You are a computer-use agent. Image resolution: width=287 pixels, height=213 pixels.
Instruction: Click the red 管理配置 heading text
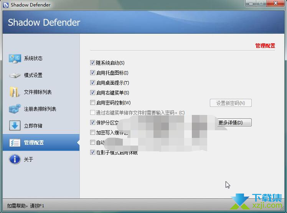[x=265, y=46]
